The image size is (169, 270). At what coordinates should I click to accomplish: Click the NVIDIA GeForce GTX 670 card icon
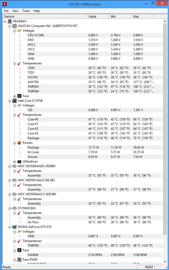click(14, 227)
